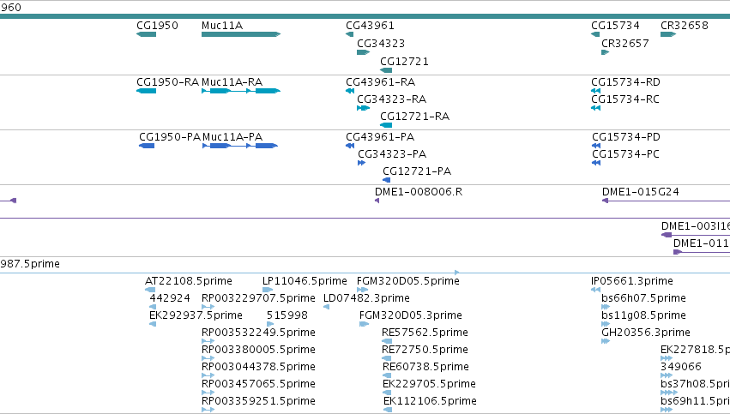Select the CG1950 gene label
Screen dimensions: 730x414
tap(157, 26)
